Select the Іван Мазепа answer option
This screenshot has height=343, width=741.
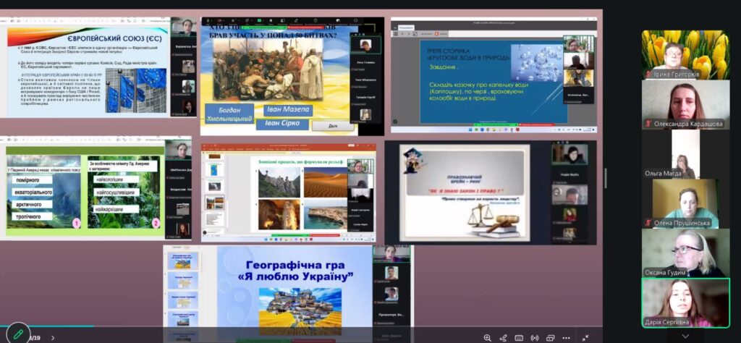[x=288, y=110]
